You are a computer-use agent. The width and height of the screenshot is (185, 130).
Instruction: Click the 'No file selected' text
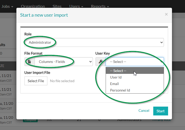pyautogui.click(x=62, y=81)
